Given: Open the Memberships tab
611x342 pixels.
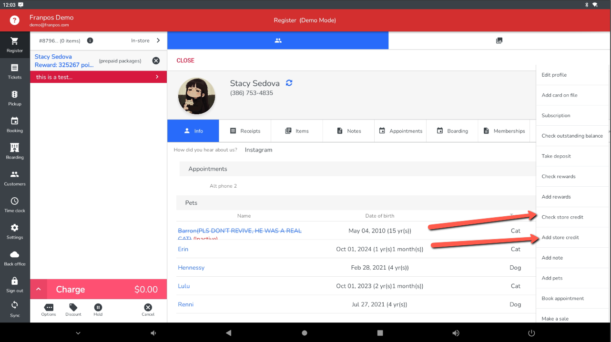Looking at the screenshot, I should (x=504, y=131).
